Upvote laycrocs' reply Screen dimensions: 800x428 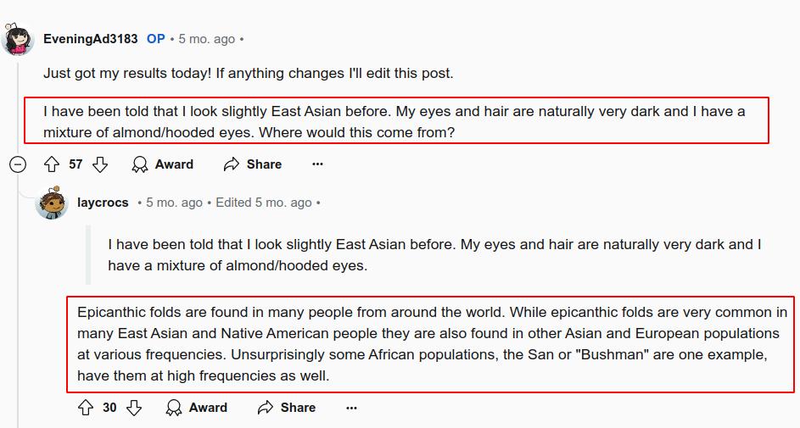coord(85,408)
